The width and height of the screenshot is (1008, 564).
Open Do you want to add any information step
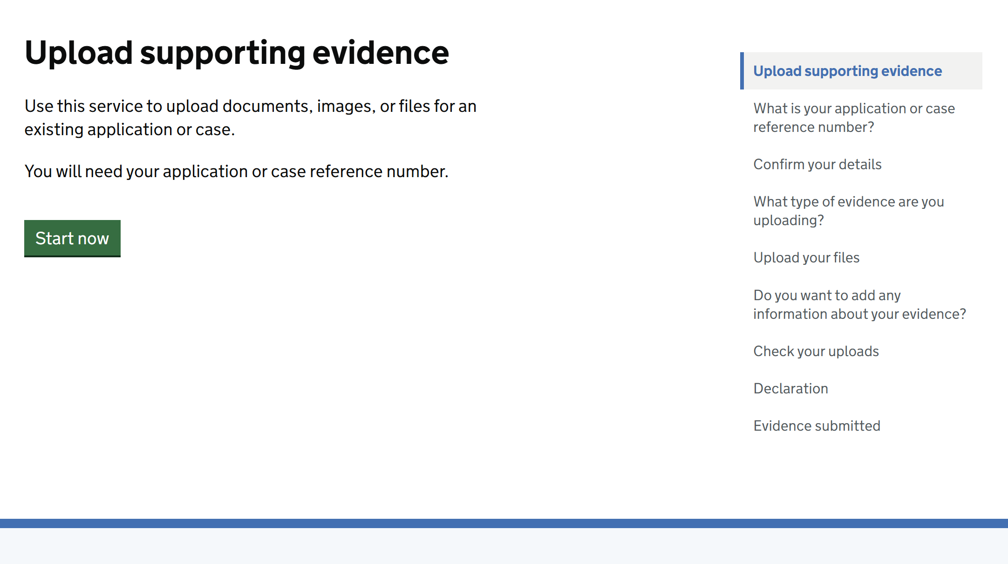[859, 304]
